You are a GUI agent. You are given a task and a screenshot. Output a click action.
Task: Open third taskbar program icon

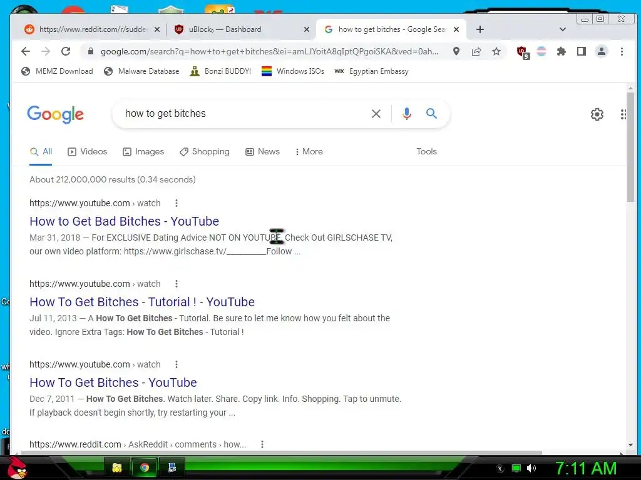[172, 467]
